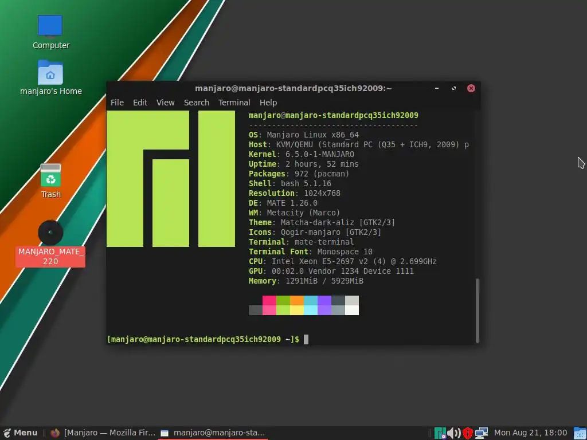Viewport: 587px width, 440px height.
Task: Click the 'Theme: Matcha-dark-aliz' line
Action: coord(322,222)
